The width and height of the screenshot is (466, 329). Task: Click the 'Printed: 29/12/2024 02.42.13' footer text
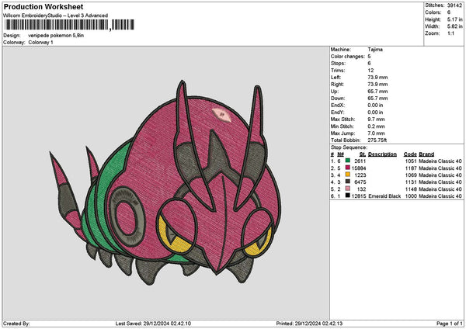coord(309,324)
